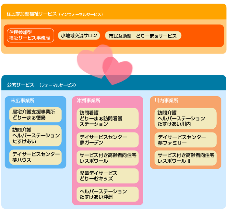This screenshot has width=227, height=209.
Task: Open 児童デイサービス どりーむキッズ
Action: coord(107,176)
